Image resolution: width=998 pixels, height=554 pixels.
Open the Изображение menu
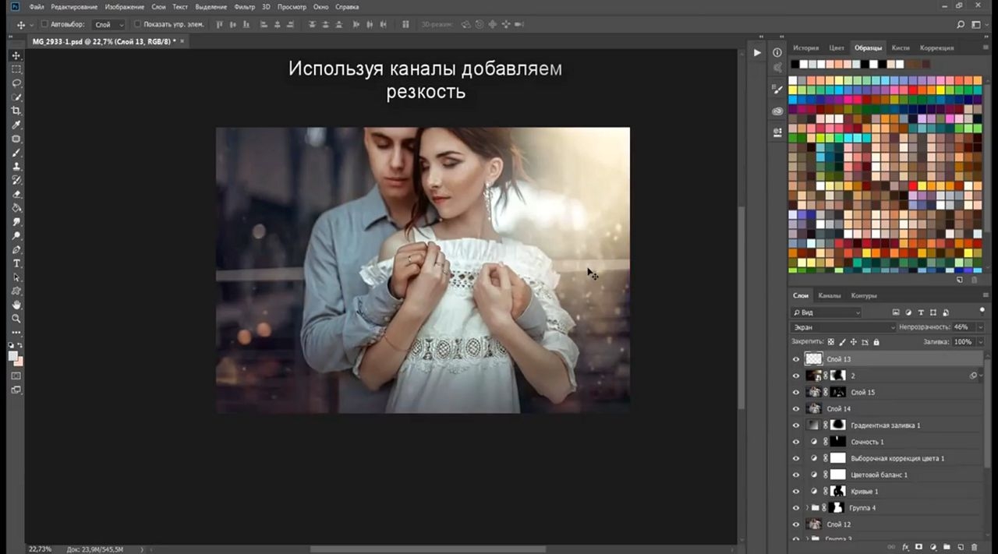tap(125, 6)
